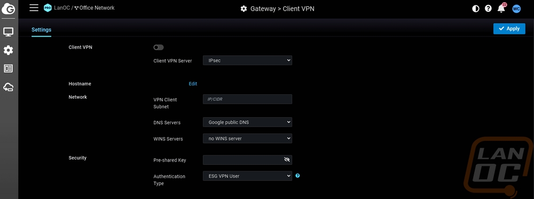Focus the Pre-shared Key input field
The height and width of the screenshot is (199, 534).
pos(247,160)
